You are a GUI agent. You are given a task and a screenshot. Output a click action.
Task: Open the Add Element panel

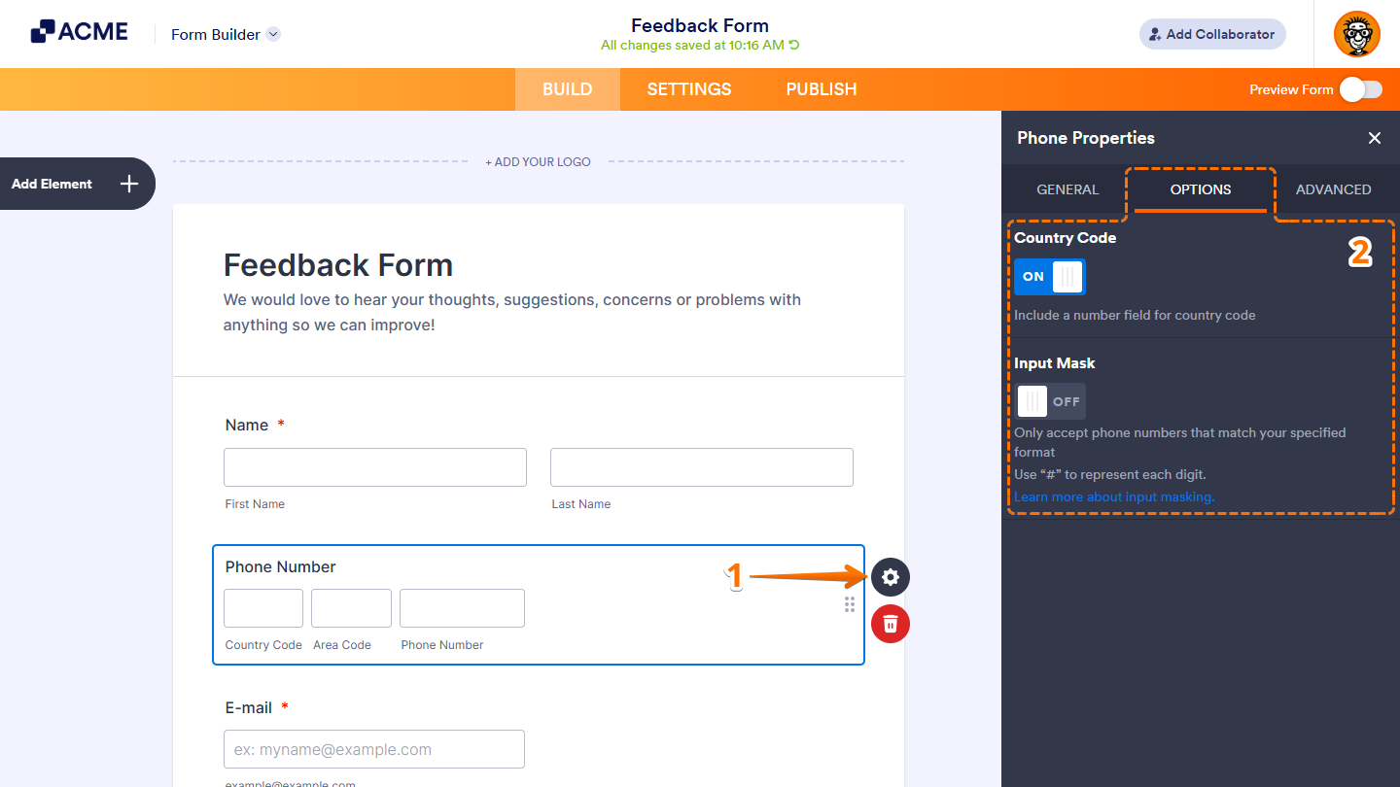click(x=76, y=183)
